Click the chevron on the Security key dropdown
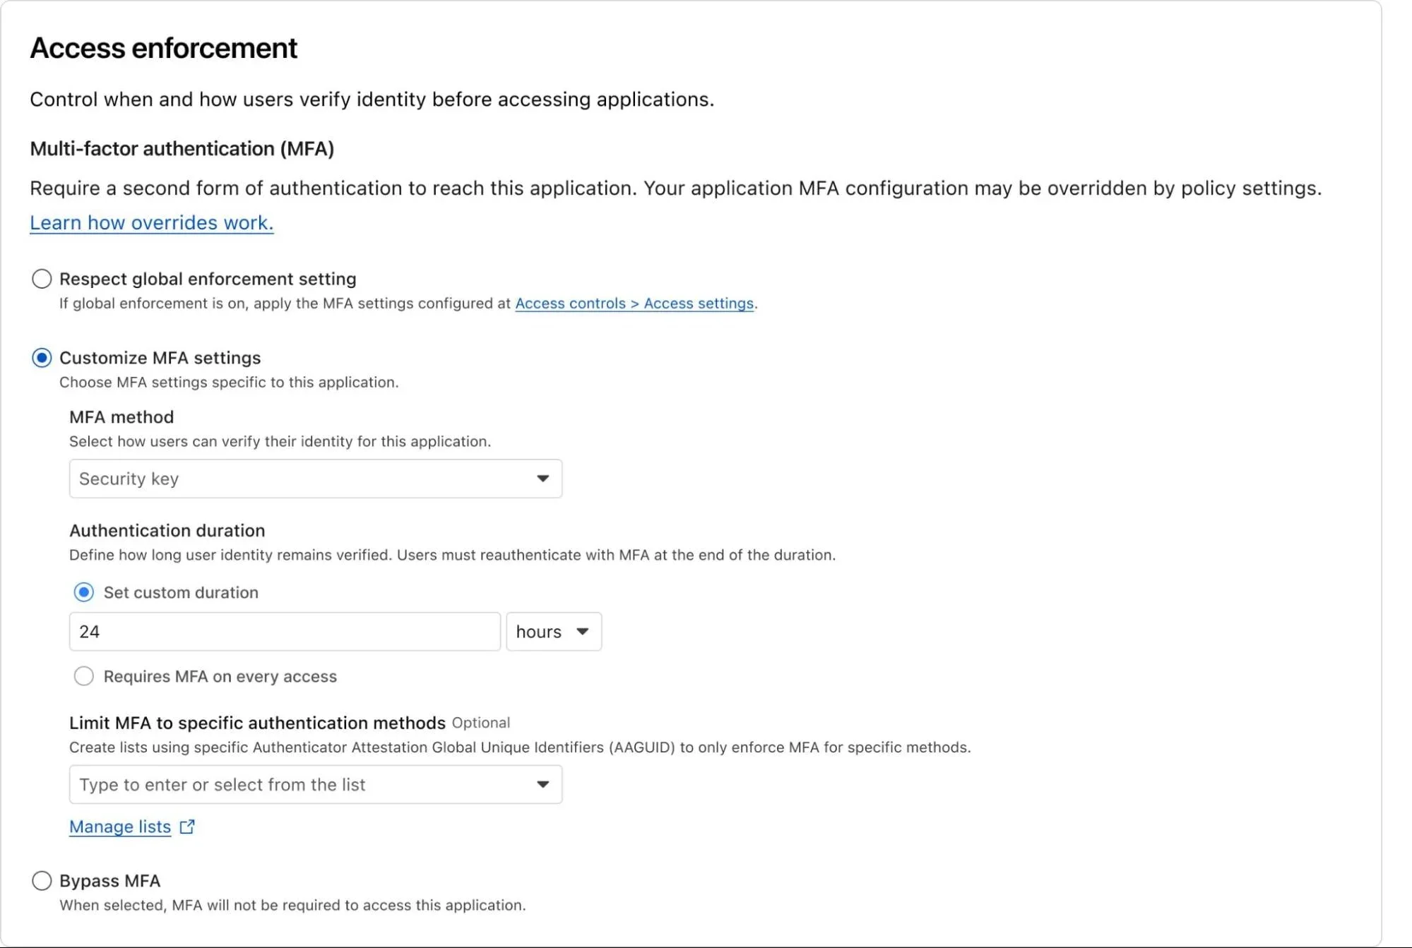Screen dimensions: 1412x948 point(542,479)
